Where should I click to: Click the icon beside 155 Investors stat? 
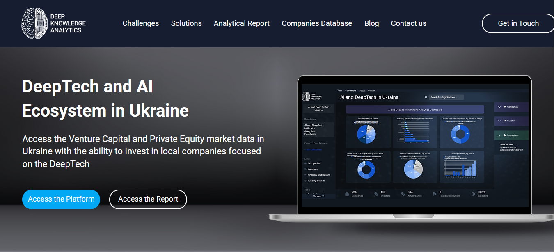click(x=376, y=194)
